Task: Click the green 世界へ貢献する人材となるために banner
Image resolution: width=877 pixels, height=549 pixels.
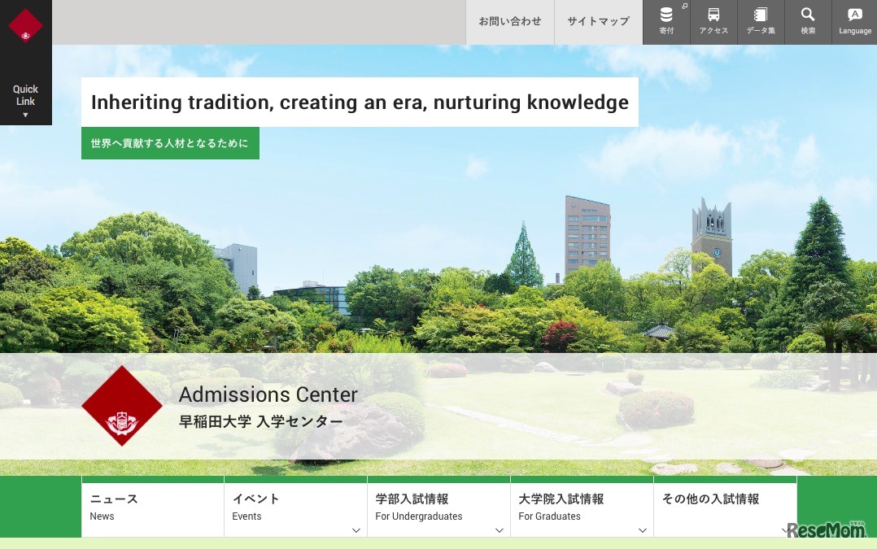Action: (170, 143)
